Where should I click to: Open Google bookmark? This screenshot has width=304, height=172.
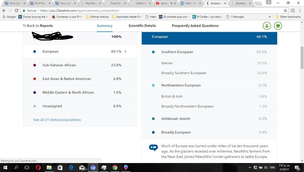[x=9, y=17]
